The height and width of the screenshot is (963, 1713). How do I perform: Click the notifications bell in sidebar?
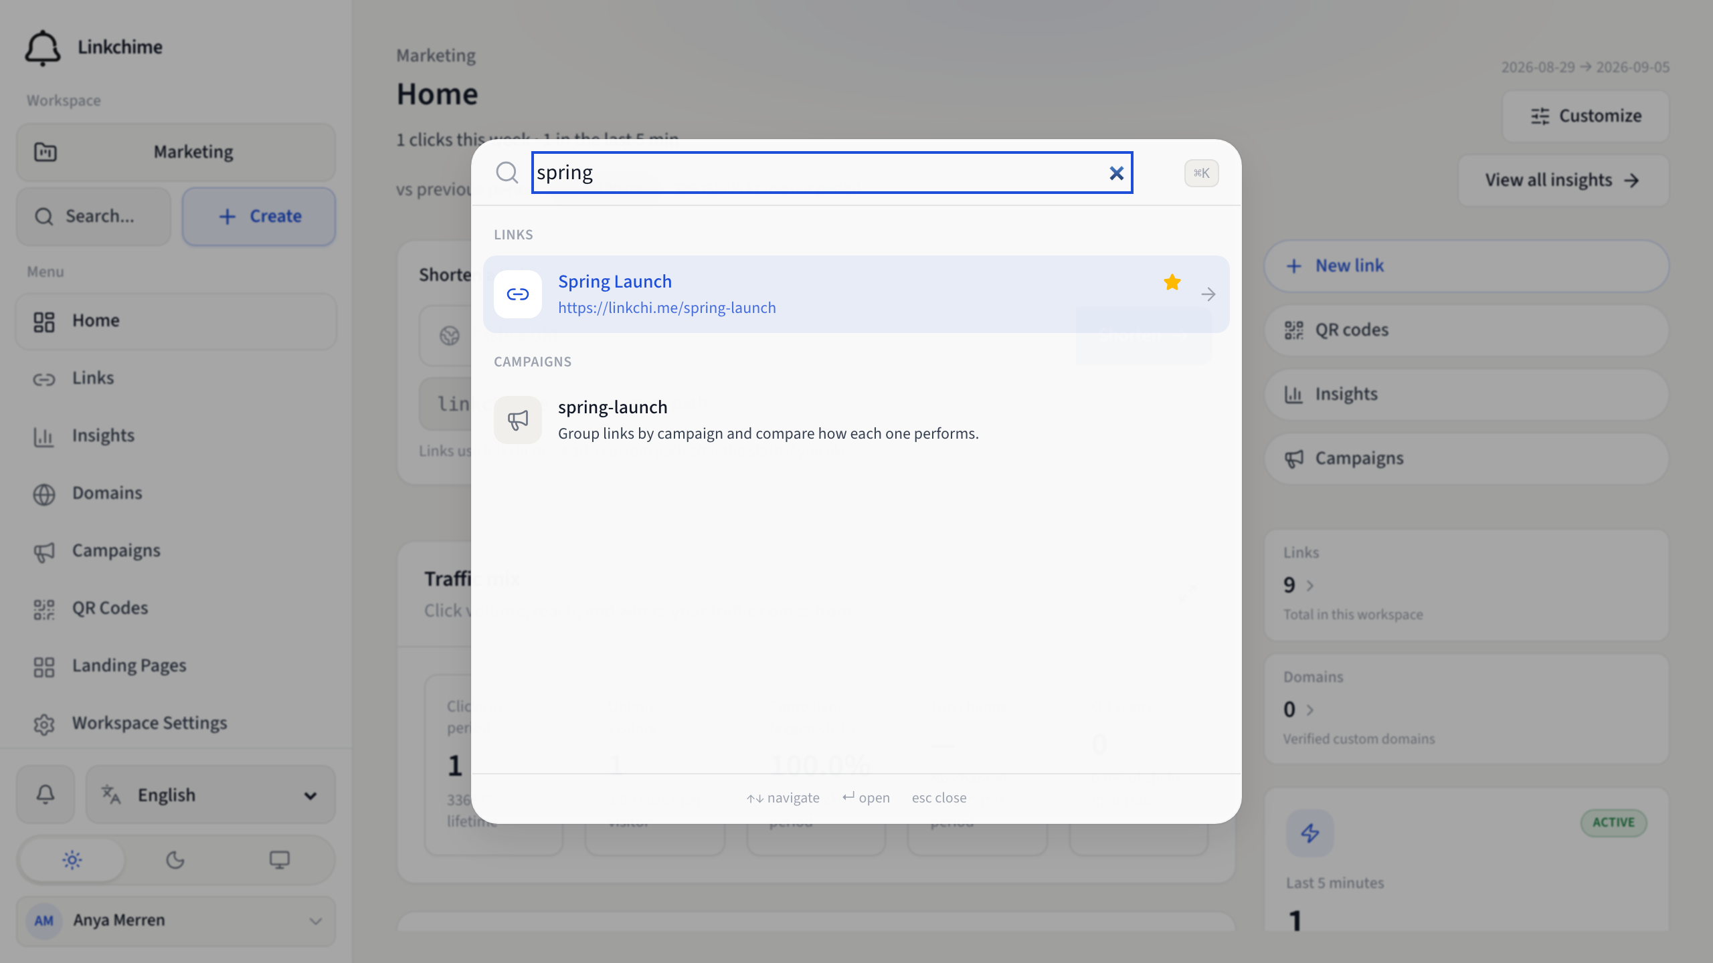point(46,794)
